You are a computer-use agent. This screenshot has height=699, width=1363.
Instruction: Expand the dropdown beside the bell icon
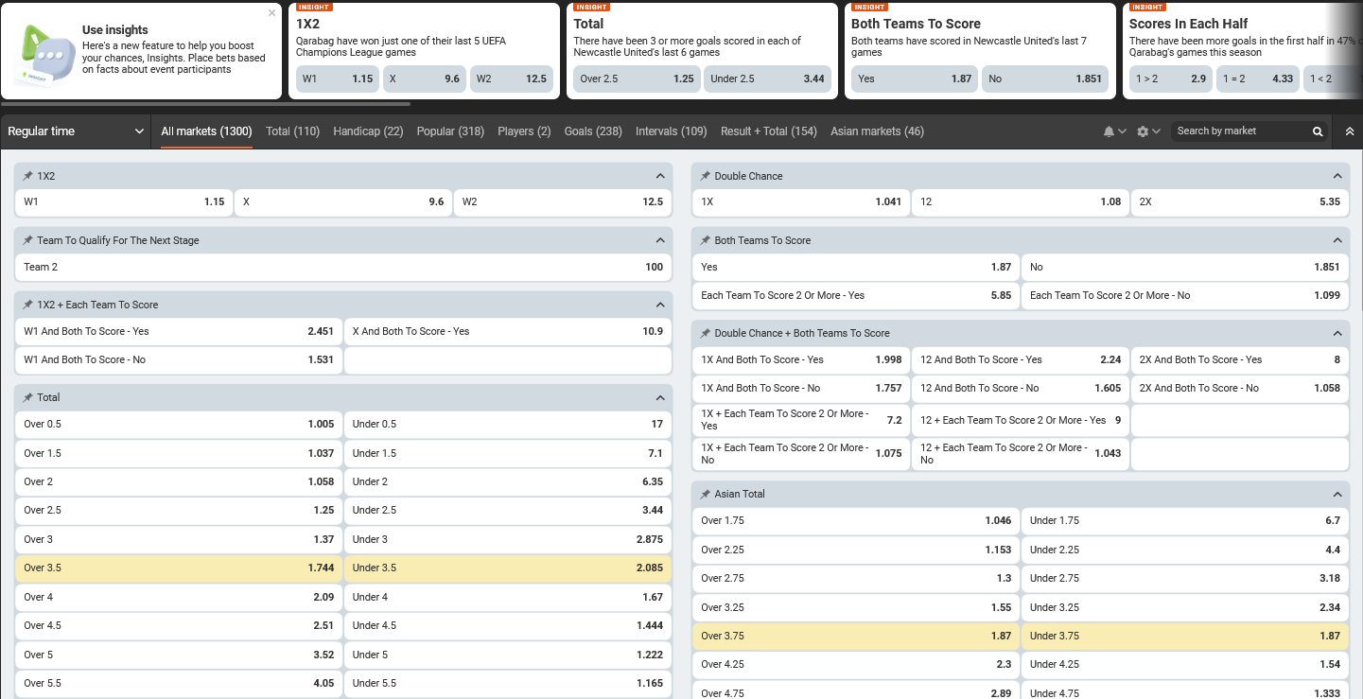tap(1120, 131)
